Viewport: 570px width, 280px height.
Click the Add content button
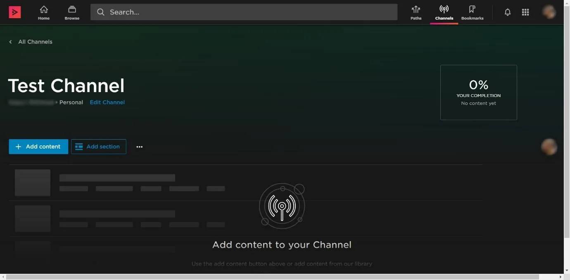[x=38, y=147]
